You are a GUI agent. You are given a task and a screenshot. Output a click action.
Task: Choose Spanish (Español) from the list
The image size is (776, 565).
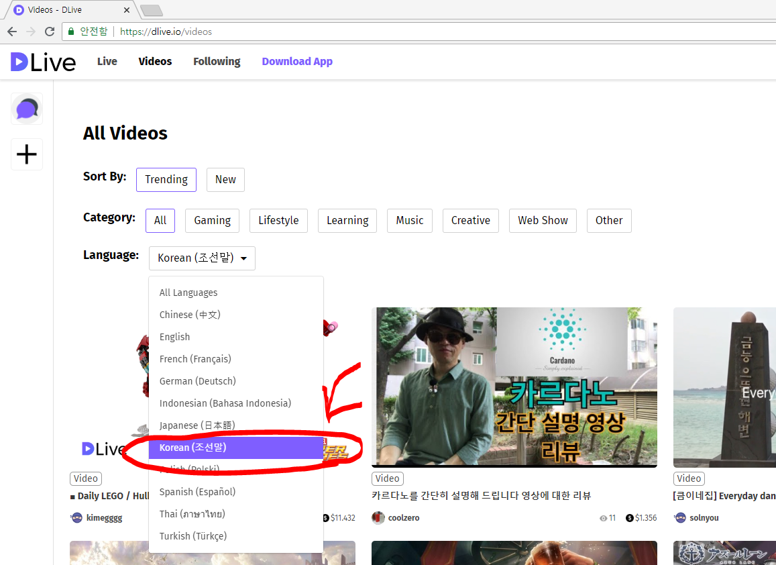coord(236,493)
